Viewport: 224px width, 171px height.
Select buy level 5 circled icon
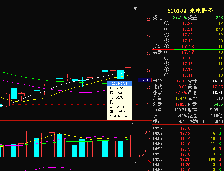(166, 75)
